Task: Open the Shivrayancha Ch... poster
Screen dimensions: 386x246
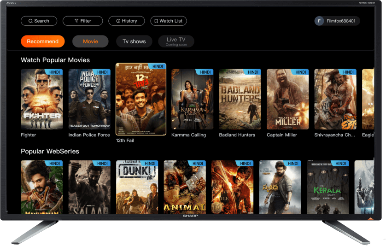Action: [x=335, y=99]
